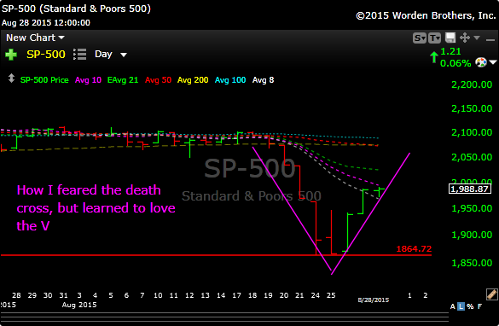Toggle arithmetic scale with the A button
Viewport: 499px width, 326px height.
(453, 306)
